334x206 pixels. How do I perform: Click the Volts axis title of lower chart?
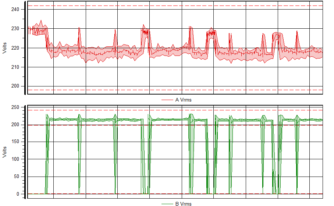tap(4, 152)
